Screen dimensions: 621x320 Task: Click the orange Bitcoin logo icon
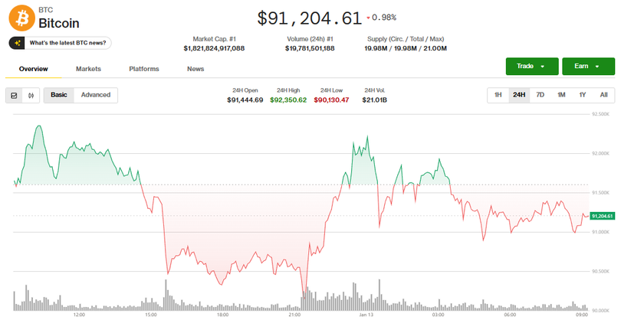21,18
